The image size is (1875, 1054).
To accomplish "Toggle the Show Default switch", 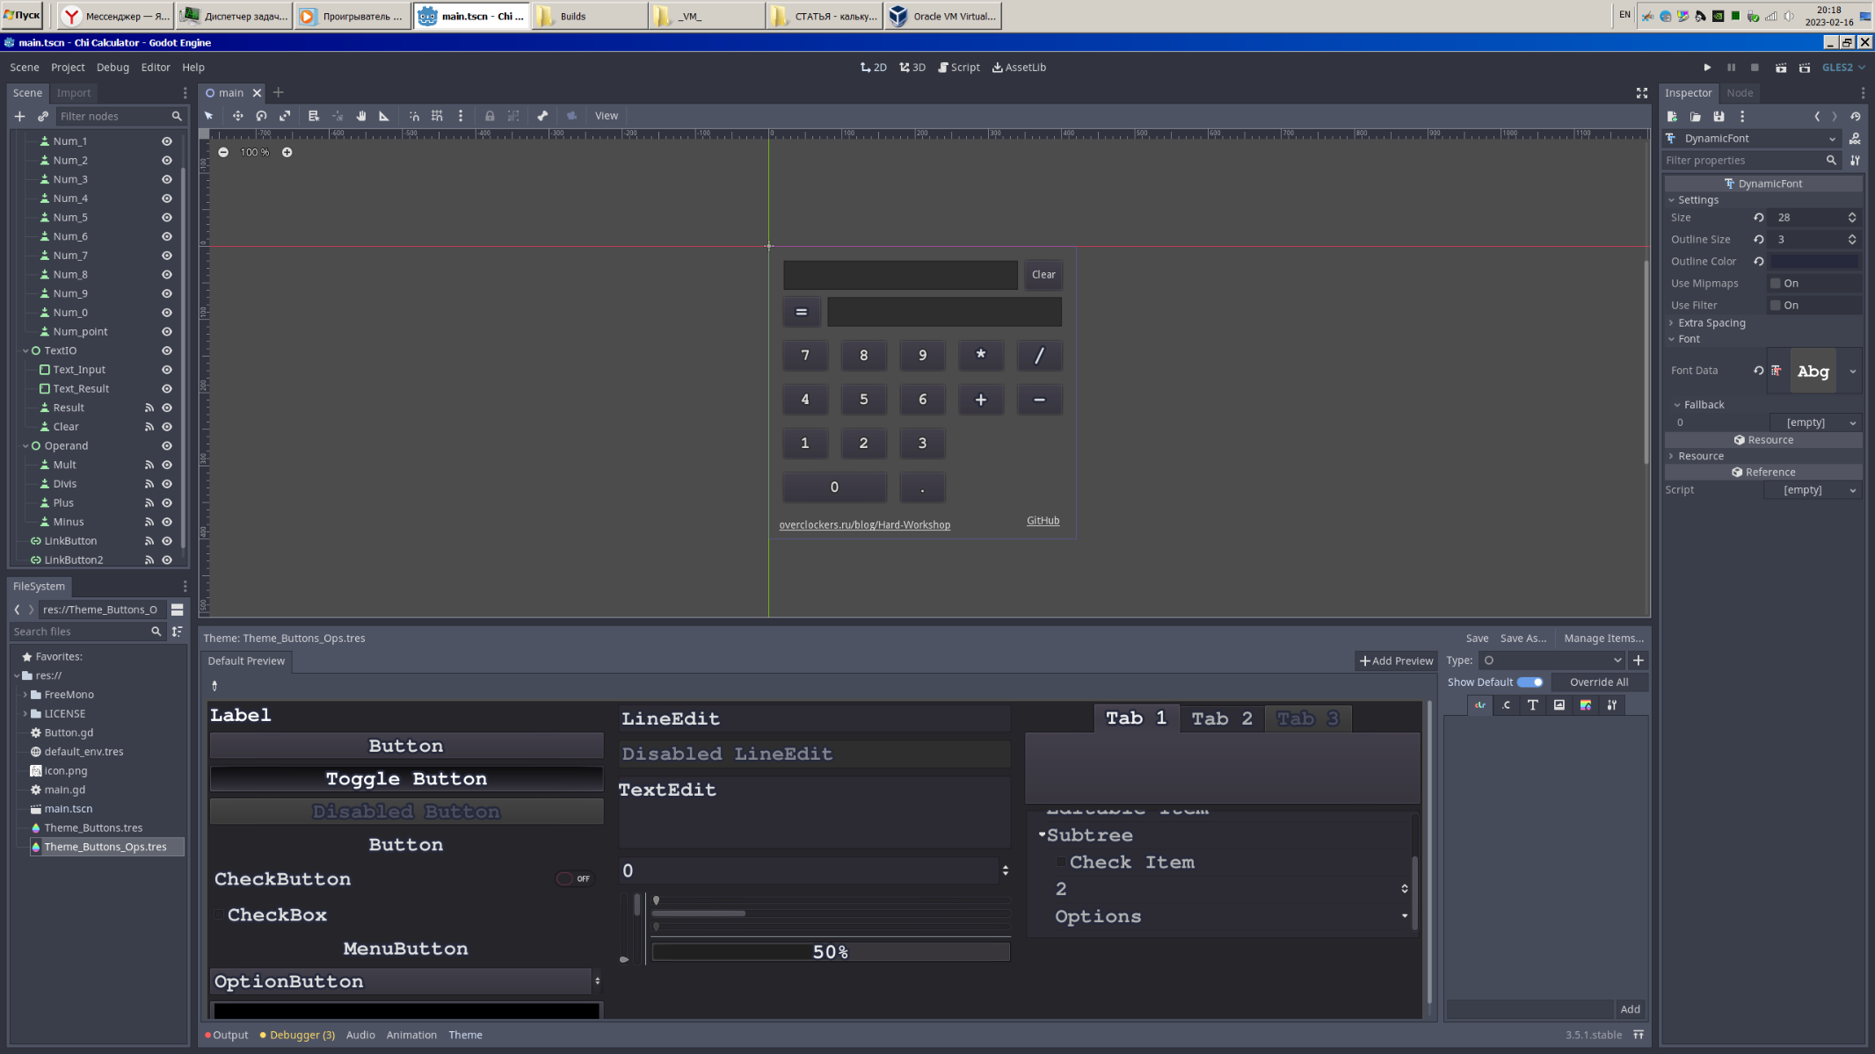I will 1530,682.
